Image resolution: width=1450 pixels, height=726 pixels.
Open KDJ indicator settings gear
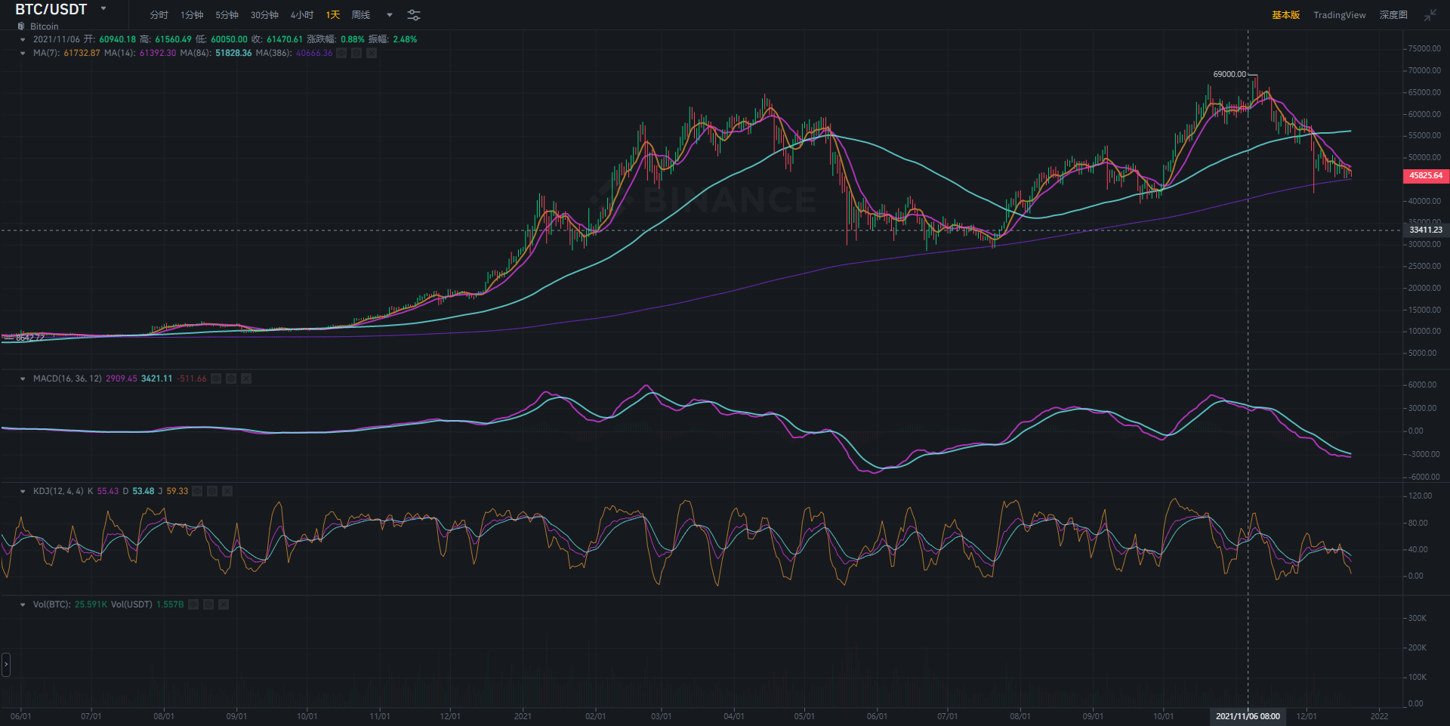212,491
